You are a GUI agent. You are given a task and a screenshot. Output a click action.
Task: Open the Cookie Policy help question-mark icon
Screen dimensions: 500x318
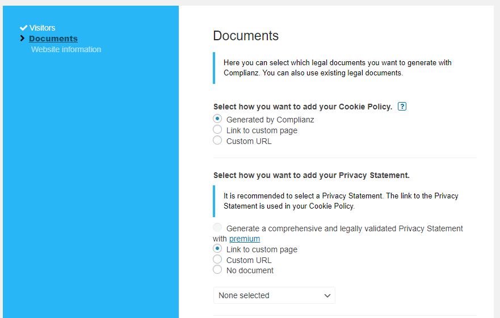tap(402, 107)
